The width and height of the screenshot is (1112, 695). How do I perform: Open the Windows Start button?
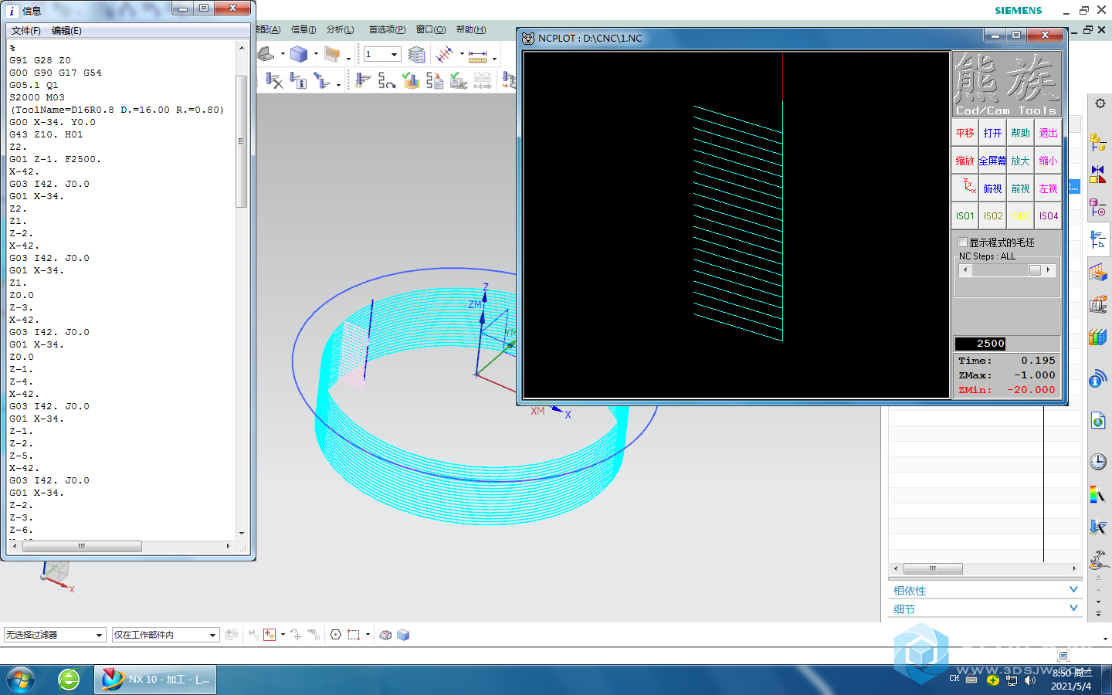[22, 680]
